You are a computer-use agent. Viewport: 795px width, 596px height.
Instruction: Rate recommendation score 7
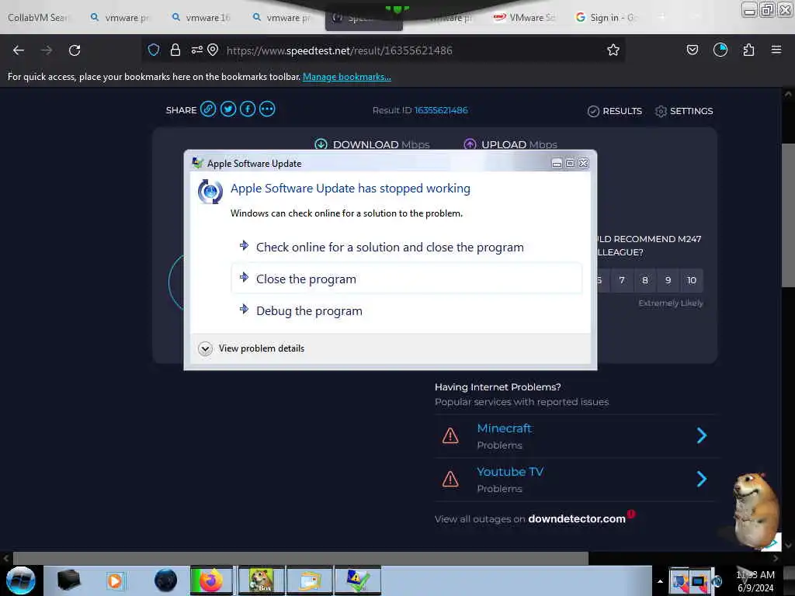click(x=622, y=280)
